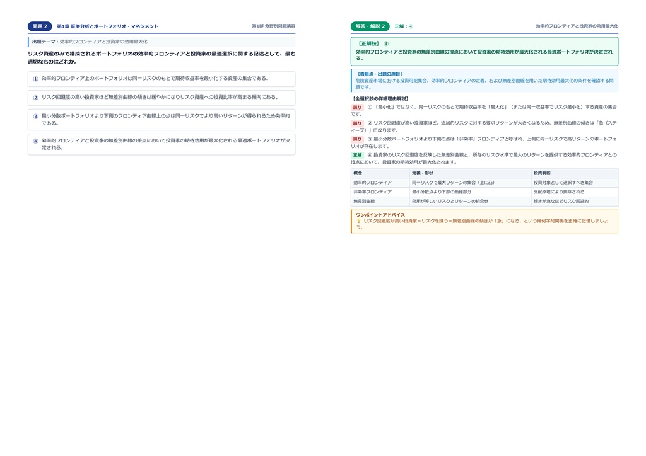
Task: Click the cell 効用が等しいリスクとリターンの組合せ
Action: click(470, 202)
